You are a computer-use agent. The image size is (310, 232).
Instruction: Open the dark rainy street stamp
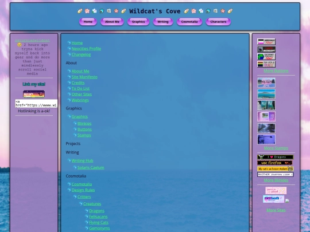(266, 128)
